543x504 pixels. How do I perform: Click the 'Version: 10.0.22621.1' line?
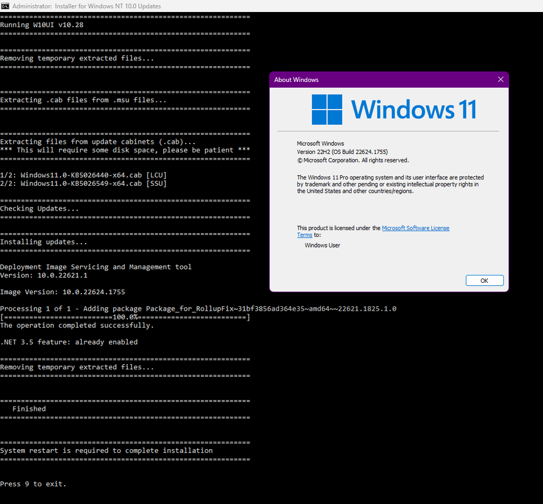click(x=43, y=275)
